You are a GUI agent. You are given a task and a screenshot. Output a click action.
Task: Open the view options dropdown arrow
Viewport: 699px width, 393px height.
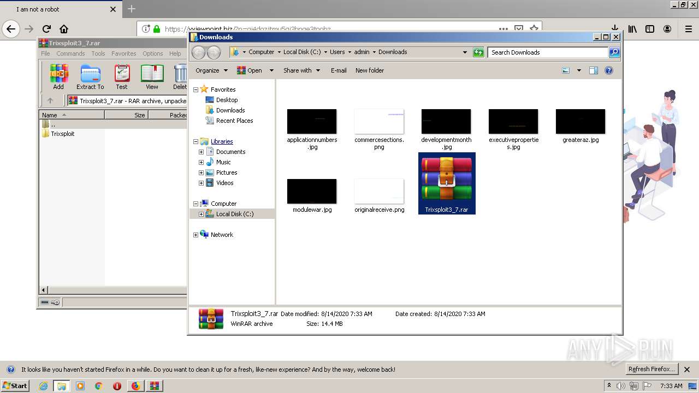tap(579, 70)
